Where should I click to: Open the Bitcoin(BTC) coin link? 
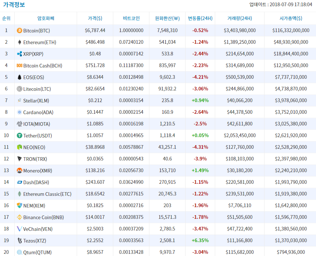click(37, 31)
